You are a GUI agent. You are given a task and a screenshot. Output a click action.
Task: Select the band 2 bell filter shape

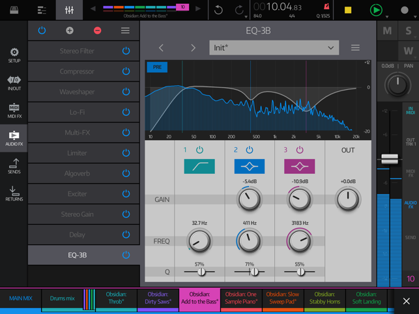(249, 166)
